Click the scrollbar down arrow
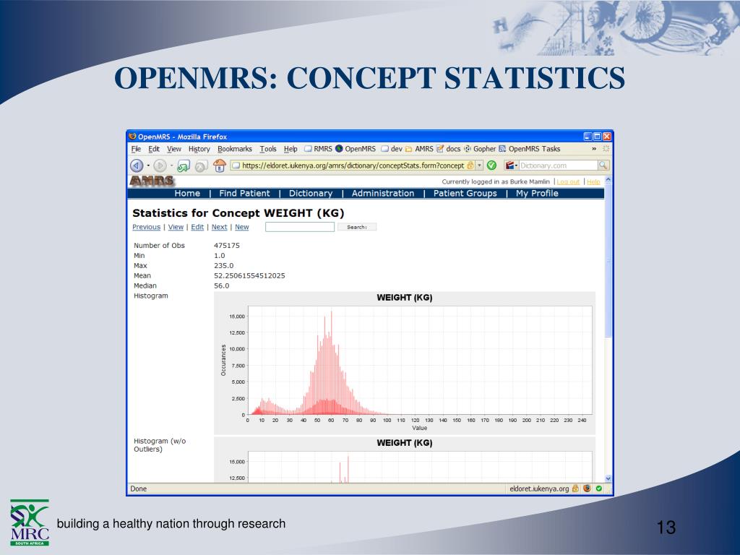The image size is (740, 555). (x=608, y=478)
